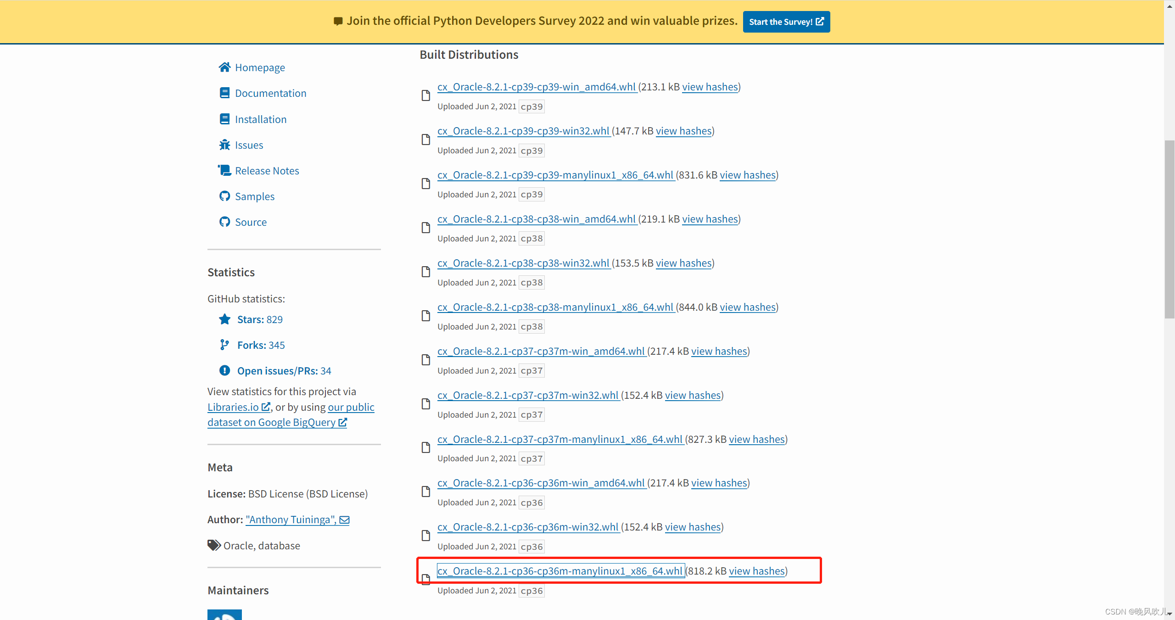Click the page vertical scrollbar thumb
Image resolution: width=1175 pixels, height=620 pixels.
pos(1169,229)
